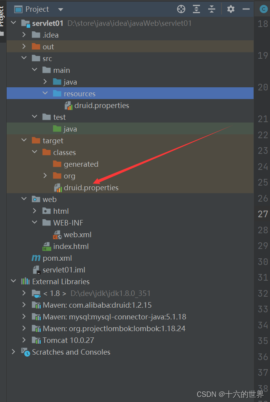This screenshot has height=402, width=270.
Task: Collapse the resources folder
Action: 45,93
